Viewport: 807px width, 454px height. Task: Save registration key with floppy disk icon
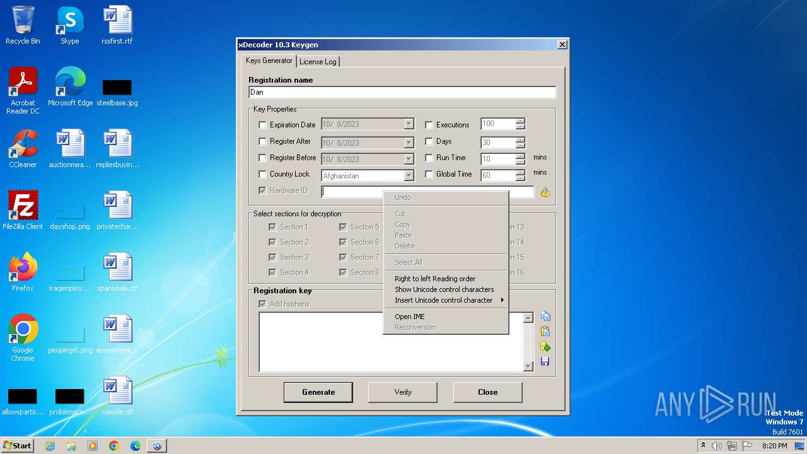[x=545, y=362]
